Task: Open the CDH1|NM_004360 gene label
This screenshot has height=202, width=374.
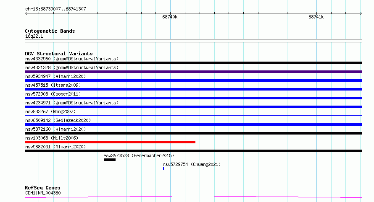Action: click(43, 193)
